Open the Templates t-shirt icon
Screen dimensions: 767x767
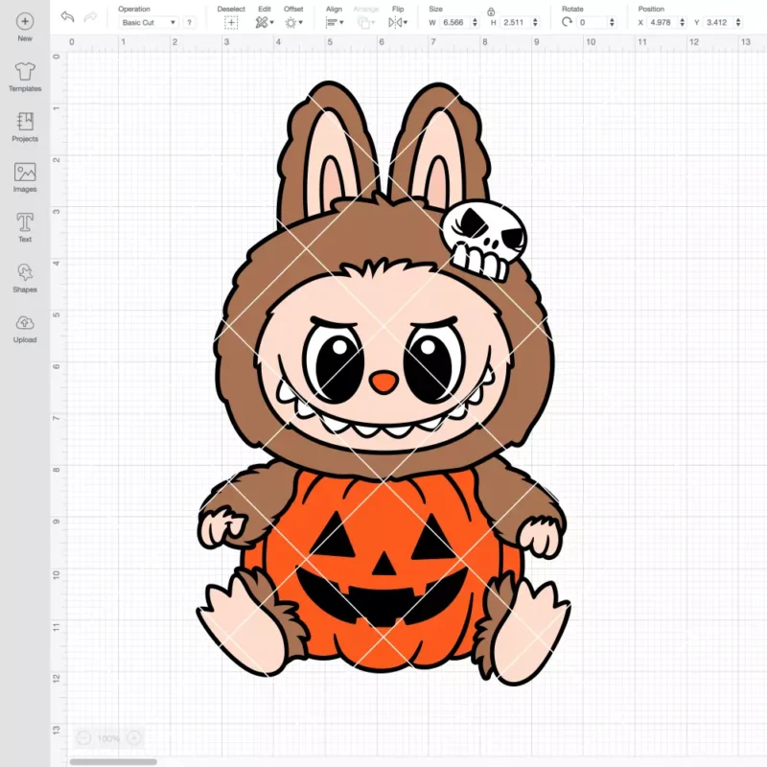click(25, 71)
